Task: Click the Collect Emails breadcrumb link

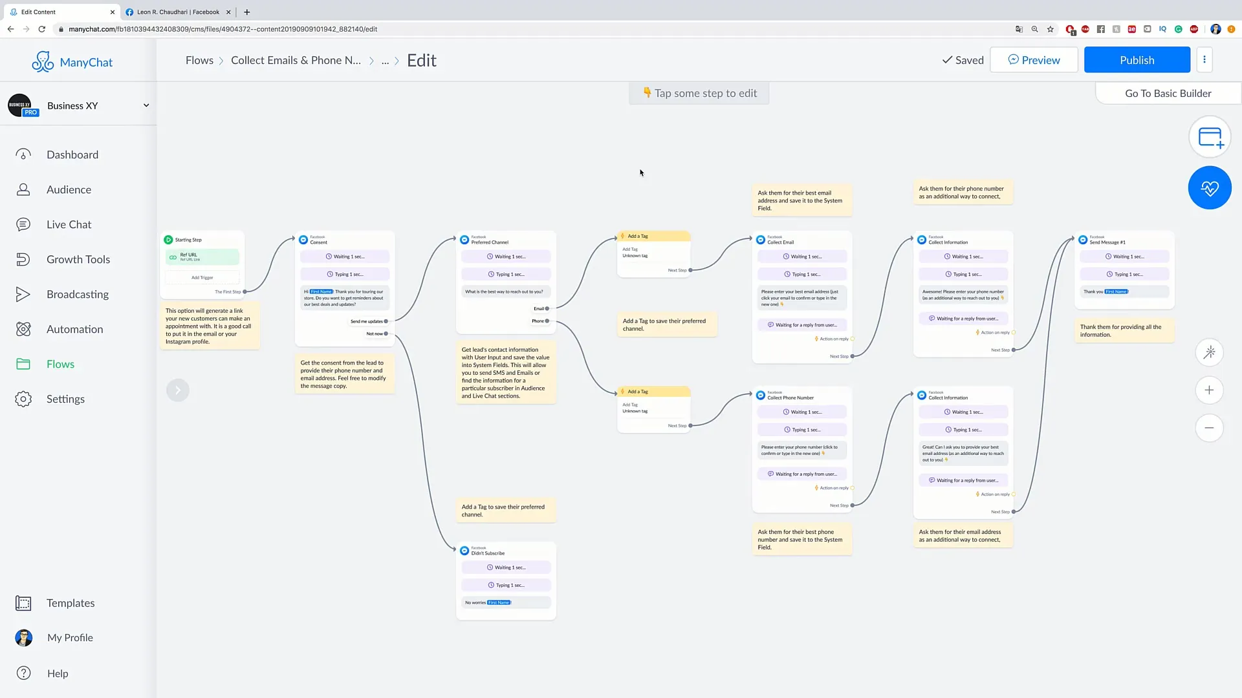Action: [x=296, y=59]
